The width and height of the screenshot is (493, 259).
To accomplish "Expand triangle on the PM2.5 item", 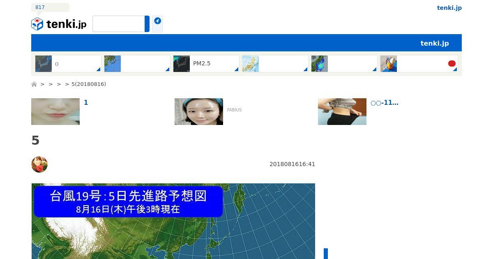I will [x=237, y=69].
